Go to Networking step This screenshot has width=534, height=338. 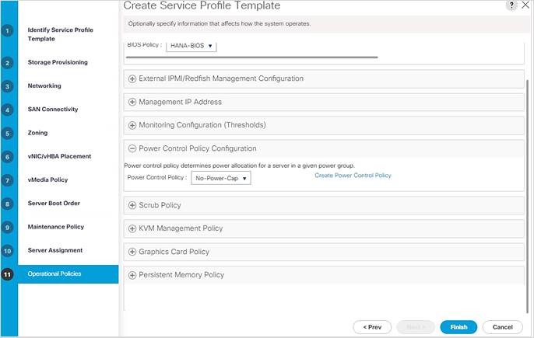point(44,85)
